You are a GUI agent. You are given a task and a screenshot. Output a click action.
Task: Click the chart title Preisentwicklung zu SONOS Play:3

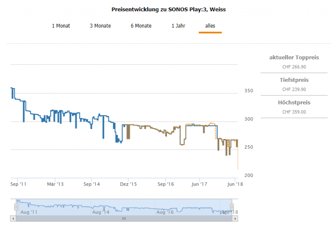[168, 9]
